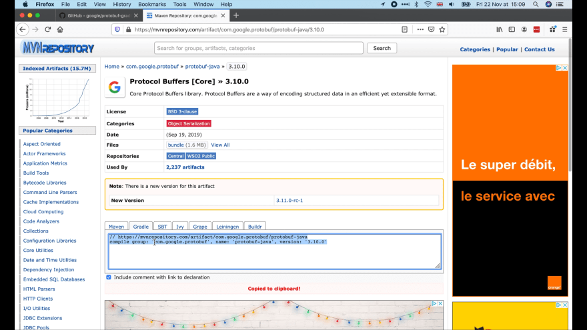Click the MVNRepository logo
Viewport: 587px width, 330px height.
[57, 48]
